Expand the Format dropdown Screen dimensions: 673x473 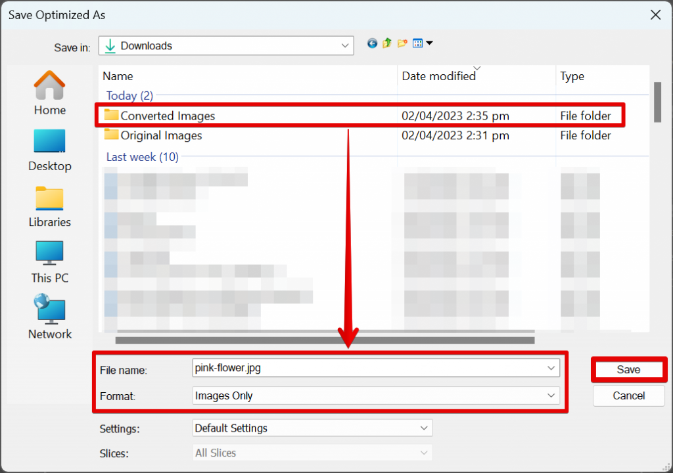551,396
